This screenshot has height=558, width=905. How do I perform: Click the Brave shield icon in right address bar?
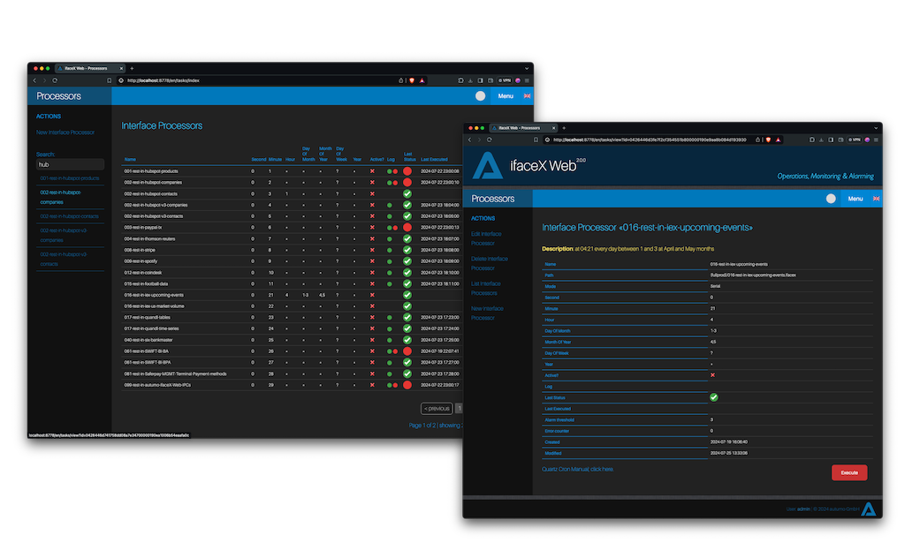[767, 139]
